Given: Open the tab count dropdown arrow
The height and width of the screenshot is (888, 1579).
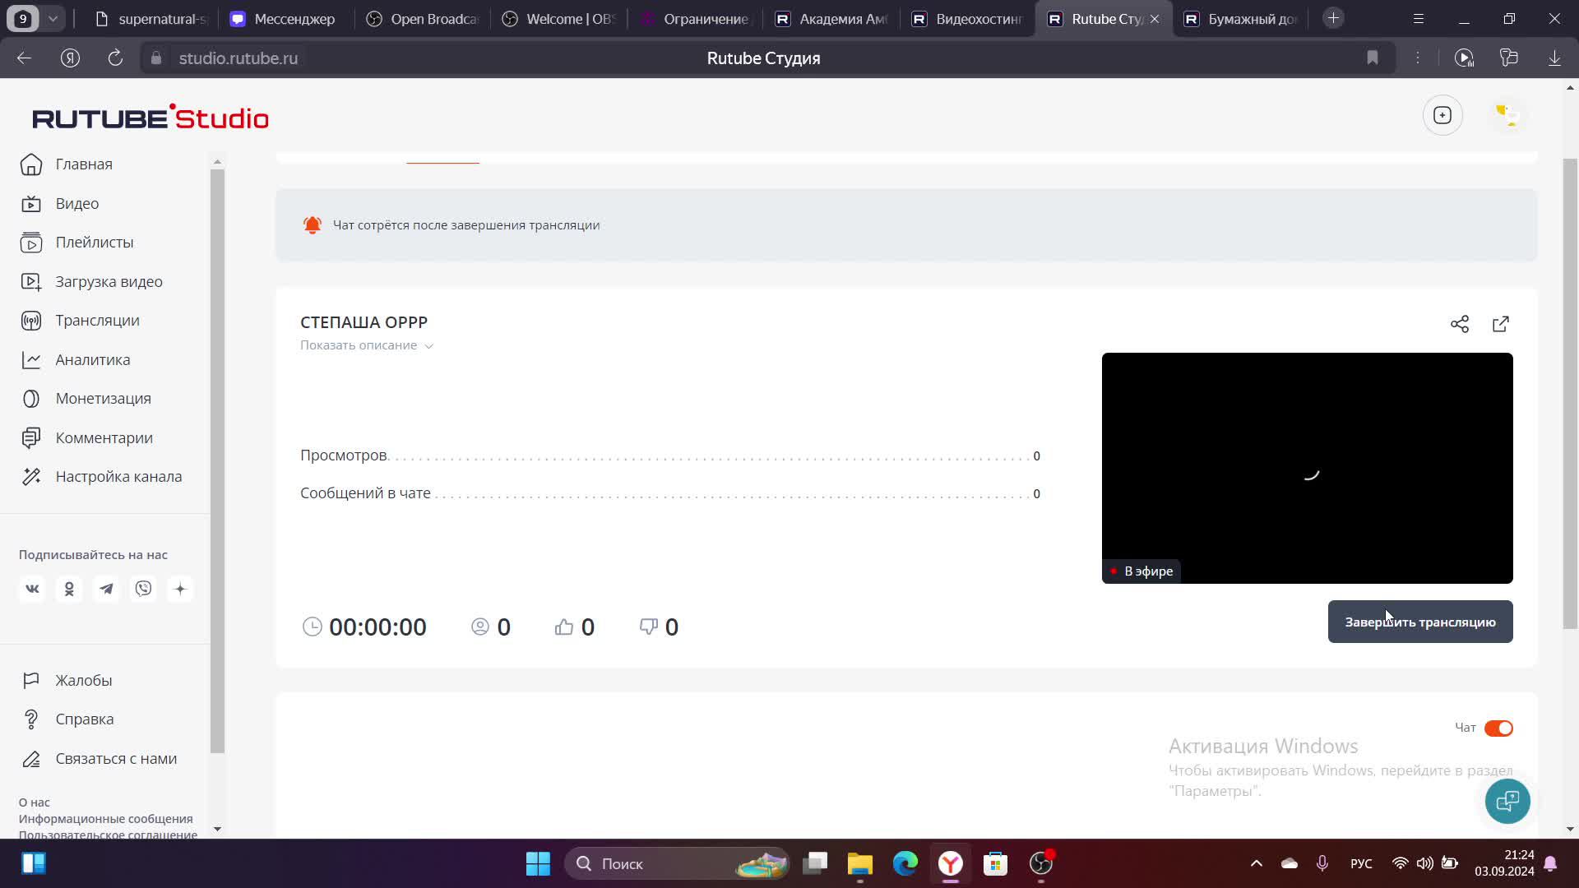Looking at the screenshot, I should [53, 18].
